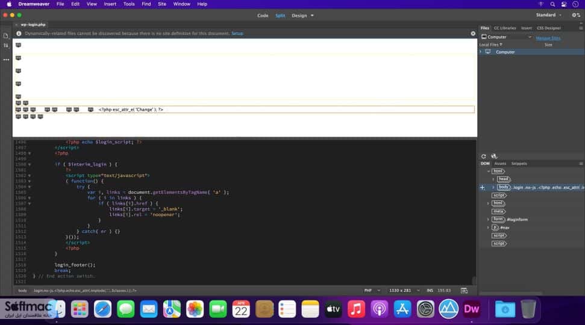Switch to Design view

coord(299,16)
